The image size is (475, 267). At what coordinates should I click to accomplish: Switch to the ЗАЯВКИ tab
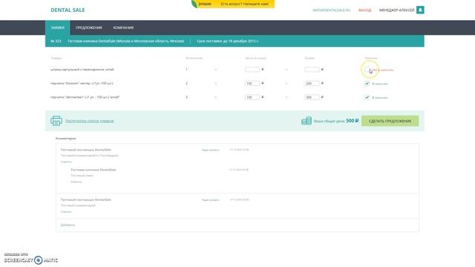click(58, 27)
